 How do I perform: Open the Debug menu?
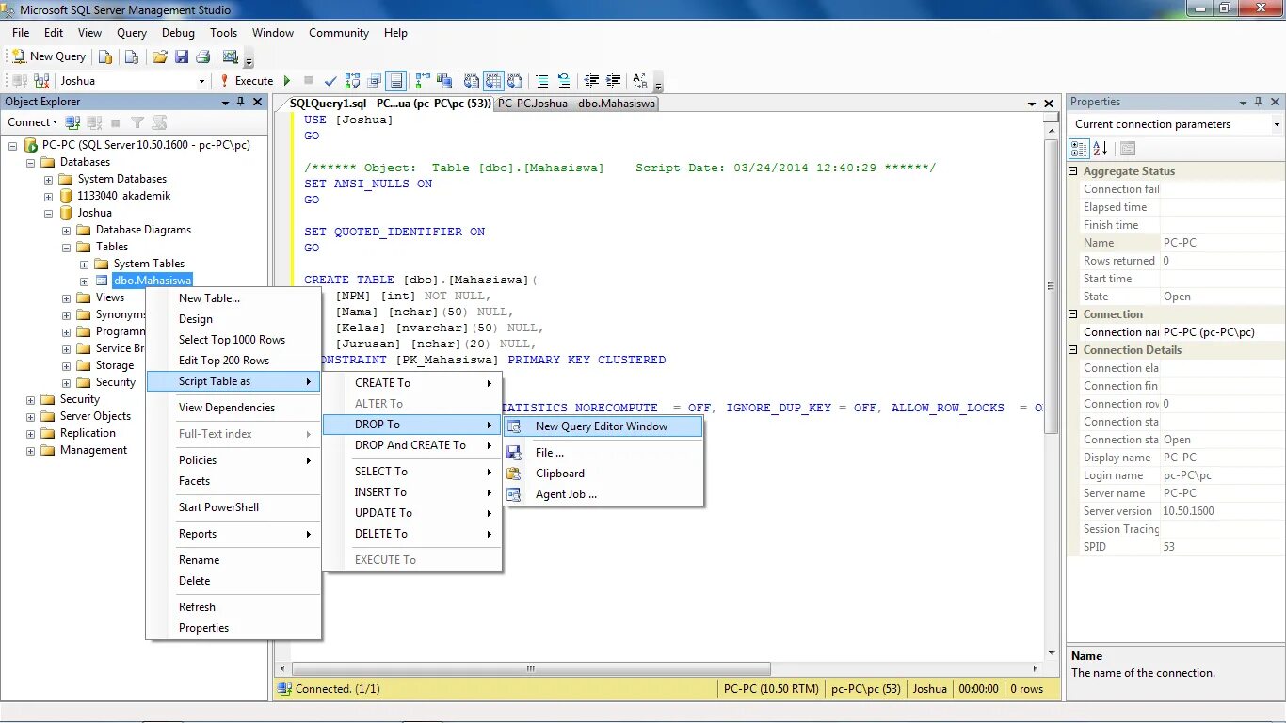tap(176, 33)
